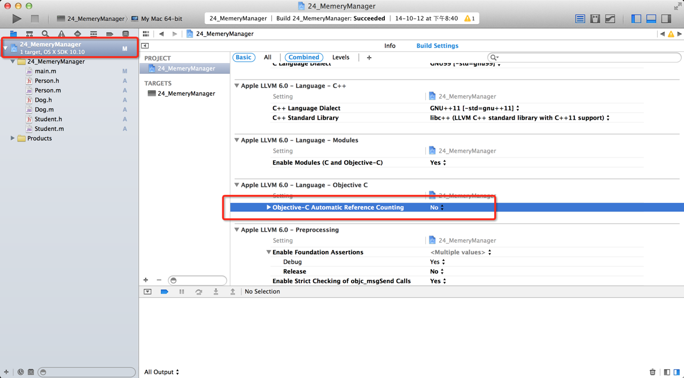Jump to previous issue arrow

[663, 34]
